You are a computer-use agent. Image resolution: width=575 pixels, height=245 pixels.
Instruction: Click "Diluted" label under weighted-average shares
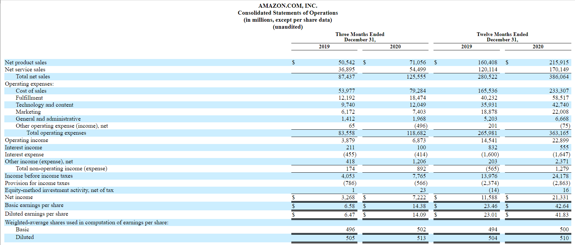click(25, 237)
